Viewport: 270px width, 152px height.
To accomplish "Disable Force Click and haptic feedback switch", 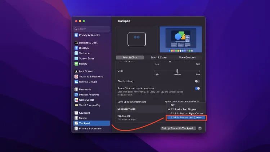I will click(x=197, y=89).
